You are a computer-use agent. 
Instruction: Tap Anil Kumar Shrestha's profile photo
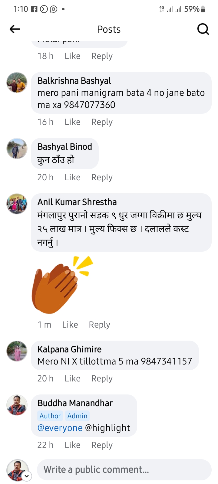point(17,204)
